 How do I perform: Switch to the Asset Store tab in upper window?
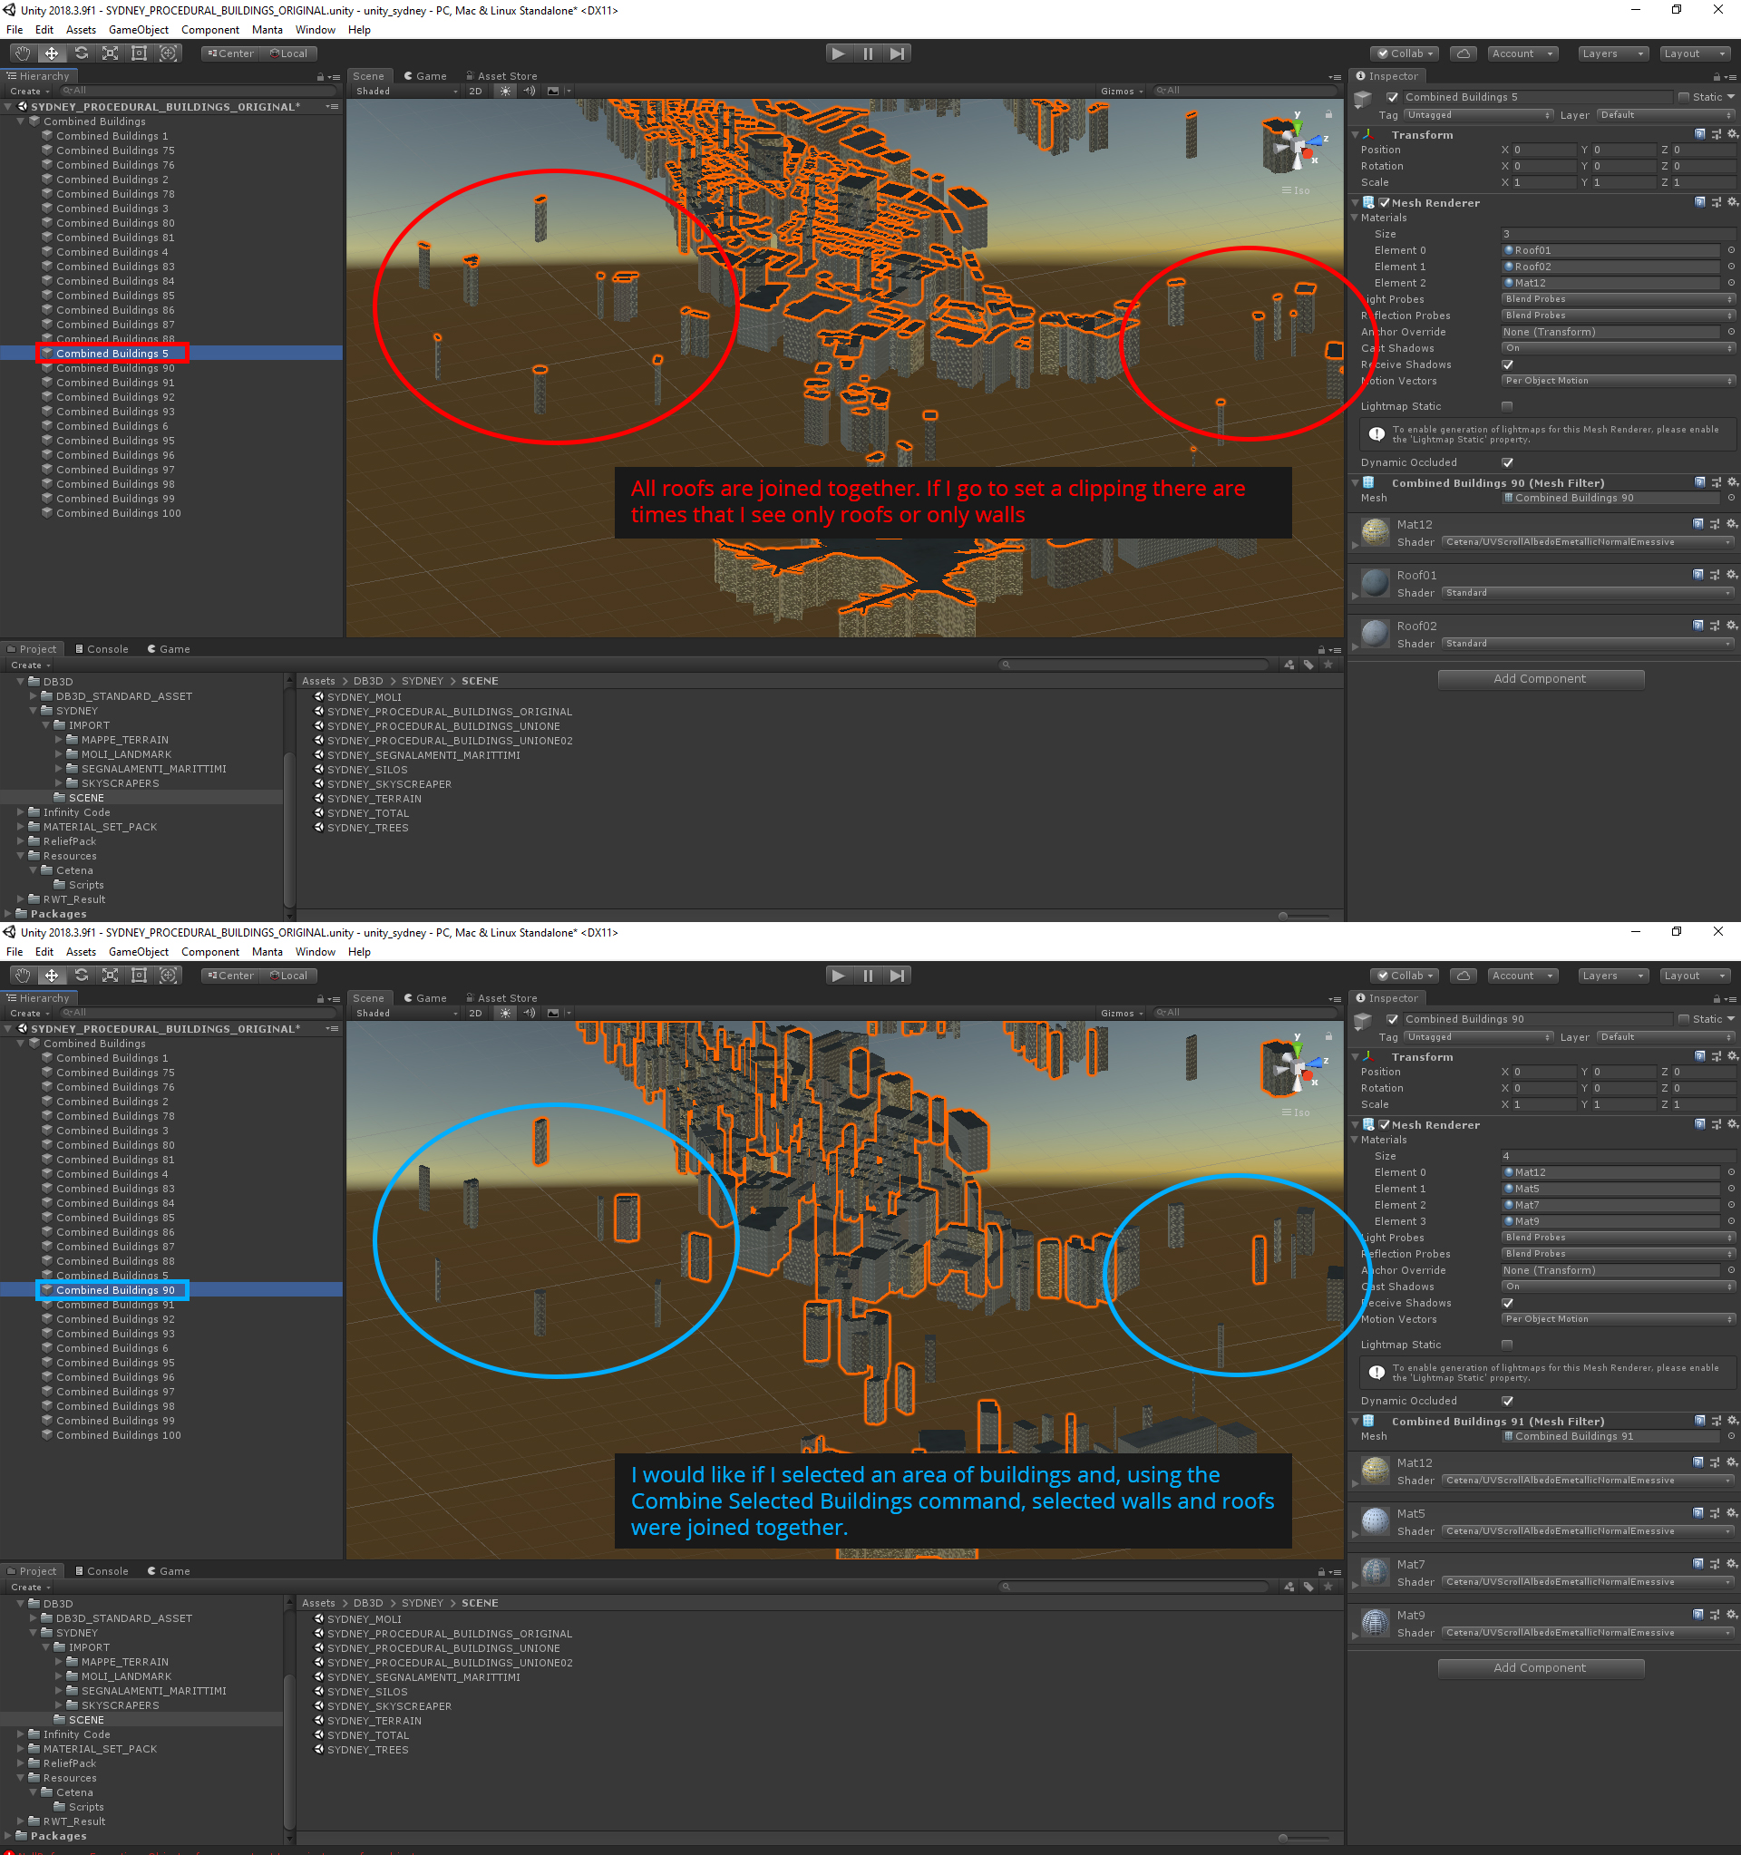[x=501, y=75]
